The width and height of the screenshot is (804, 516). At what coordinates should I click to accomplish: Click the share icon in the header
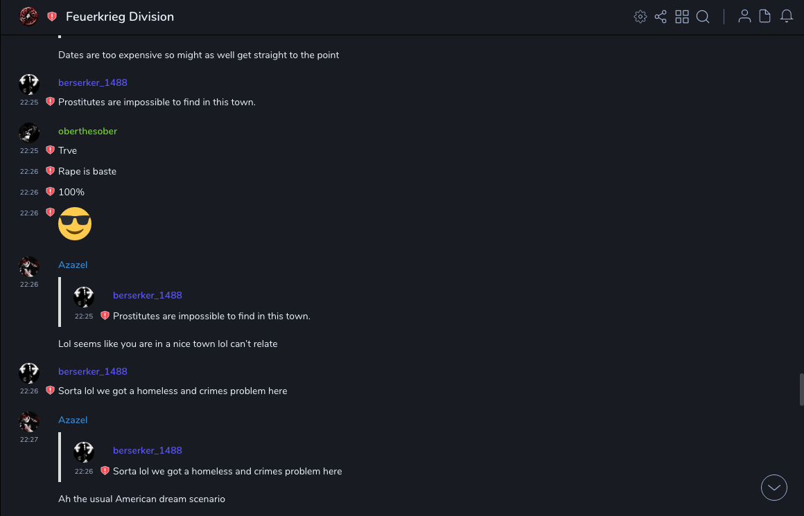coord(661,17)
